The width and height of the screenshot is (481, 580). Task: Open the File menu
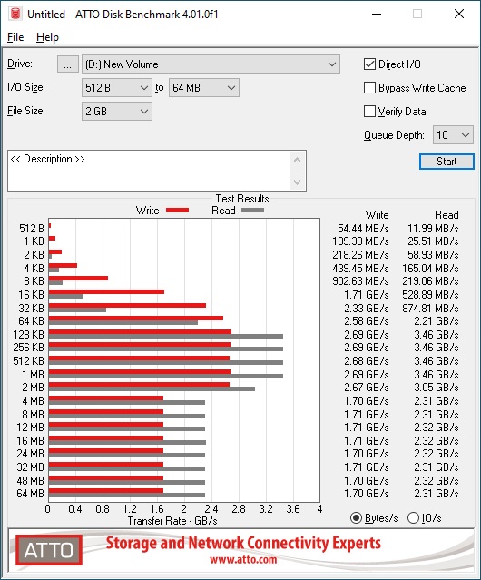click(15, 37)
